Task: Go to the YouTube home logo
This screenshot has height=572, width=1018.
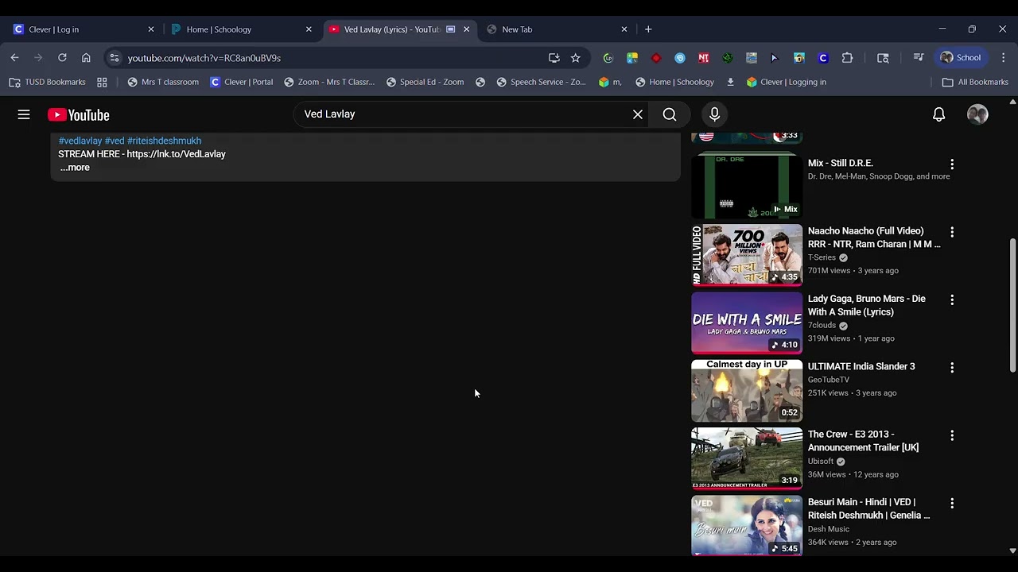Action: coord(78,115)
